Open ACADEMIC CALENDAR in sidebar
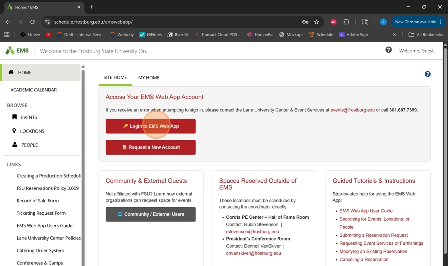The image size is (448, 266). click(x=34, y=90)
